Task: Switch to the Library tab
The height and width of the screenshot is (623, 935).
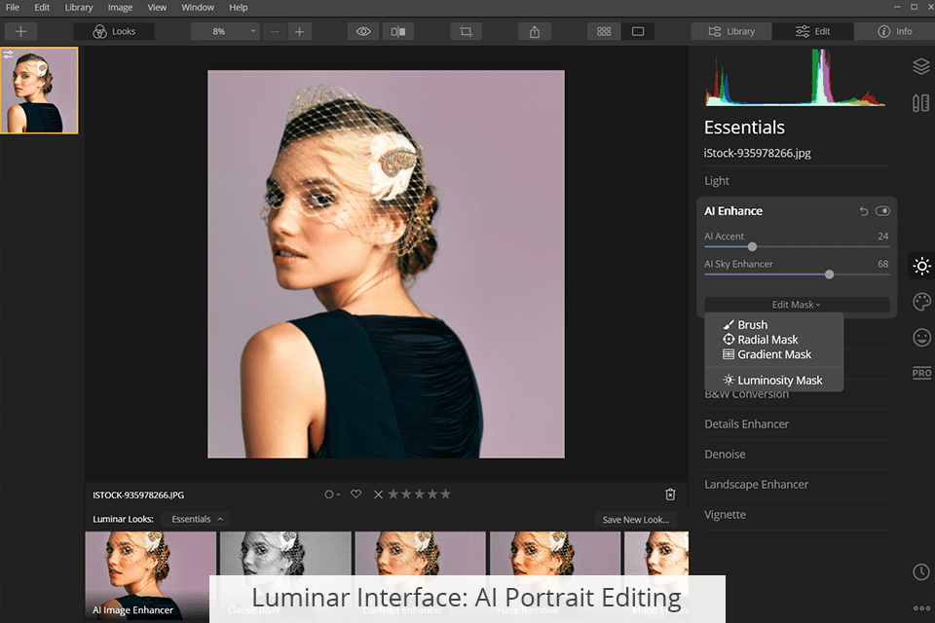Action: 731,31
